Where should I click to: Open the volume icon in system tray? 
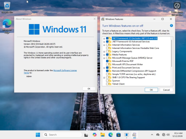tap(168, 135)
